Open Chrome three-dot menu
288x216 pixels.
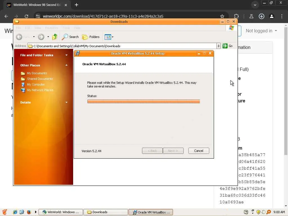pyautogui.click(x=282, y=16)
